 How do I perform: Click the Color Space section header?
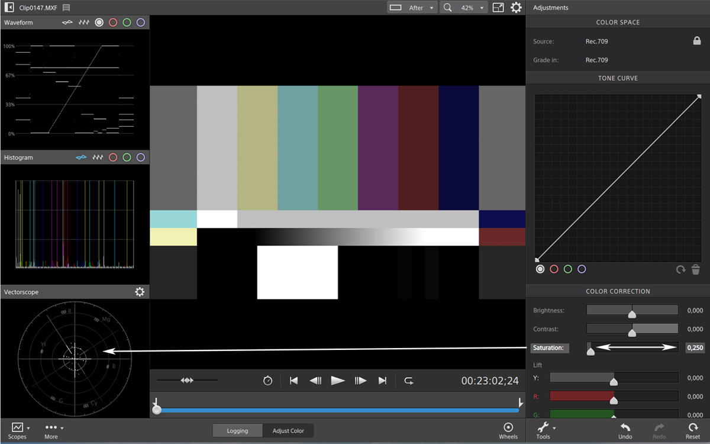point(618,22)
